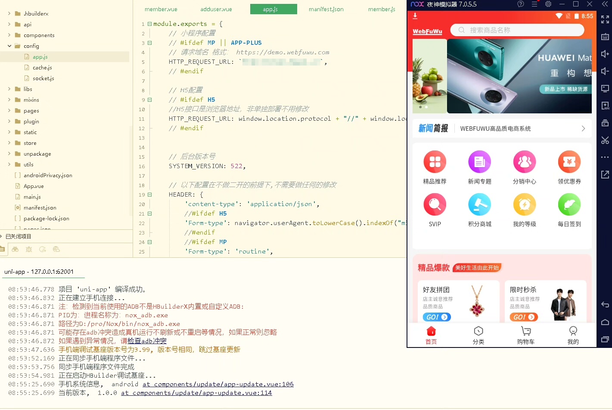The height and width of the screenshot is (410, 612).
Task: Open the search binoculars icon in HBuilderX
Action: (x=15, y=249)
